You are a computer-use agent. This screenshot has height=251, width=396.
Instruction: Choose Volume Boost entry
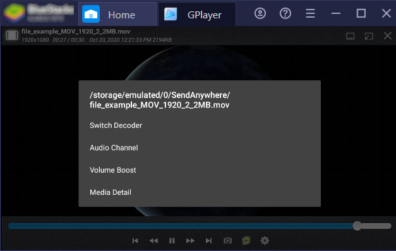(200, 170)
